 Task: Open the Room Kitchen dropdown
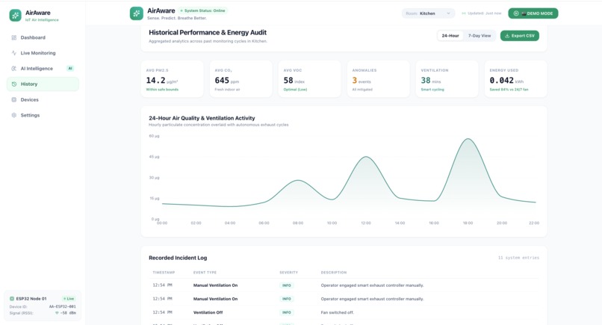point(428,13)
